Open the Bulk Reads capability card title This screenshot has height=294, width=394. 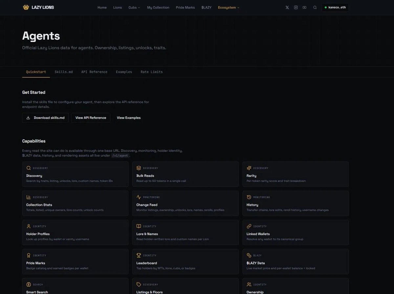coord(145,176)
